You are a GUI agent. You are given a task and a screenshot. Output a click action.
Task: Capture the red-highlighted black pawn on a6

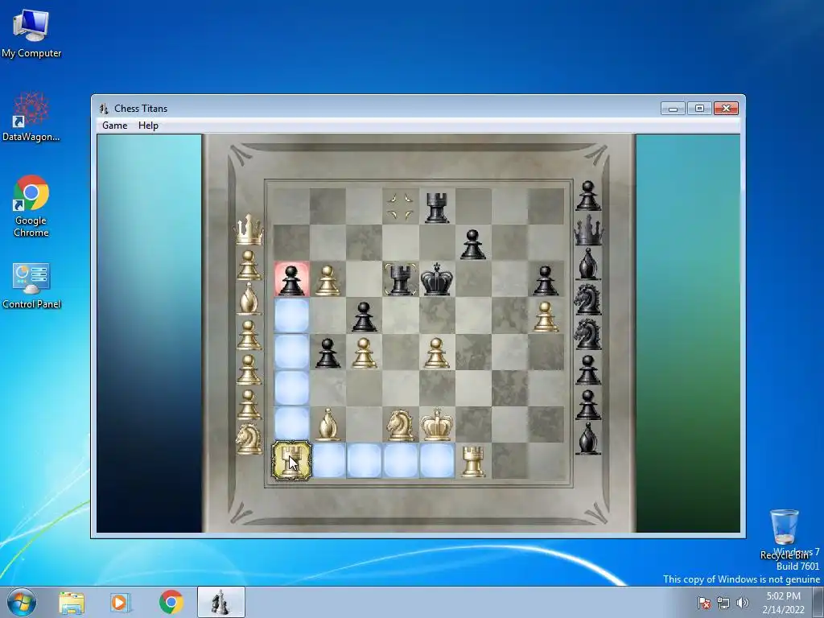291,279
